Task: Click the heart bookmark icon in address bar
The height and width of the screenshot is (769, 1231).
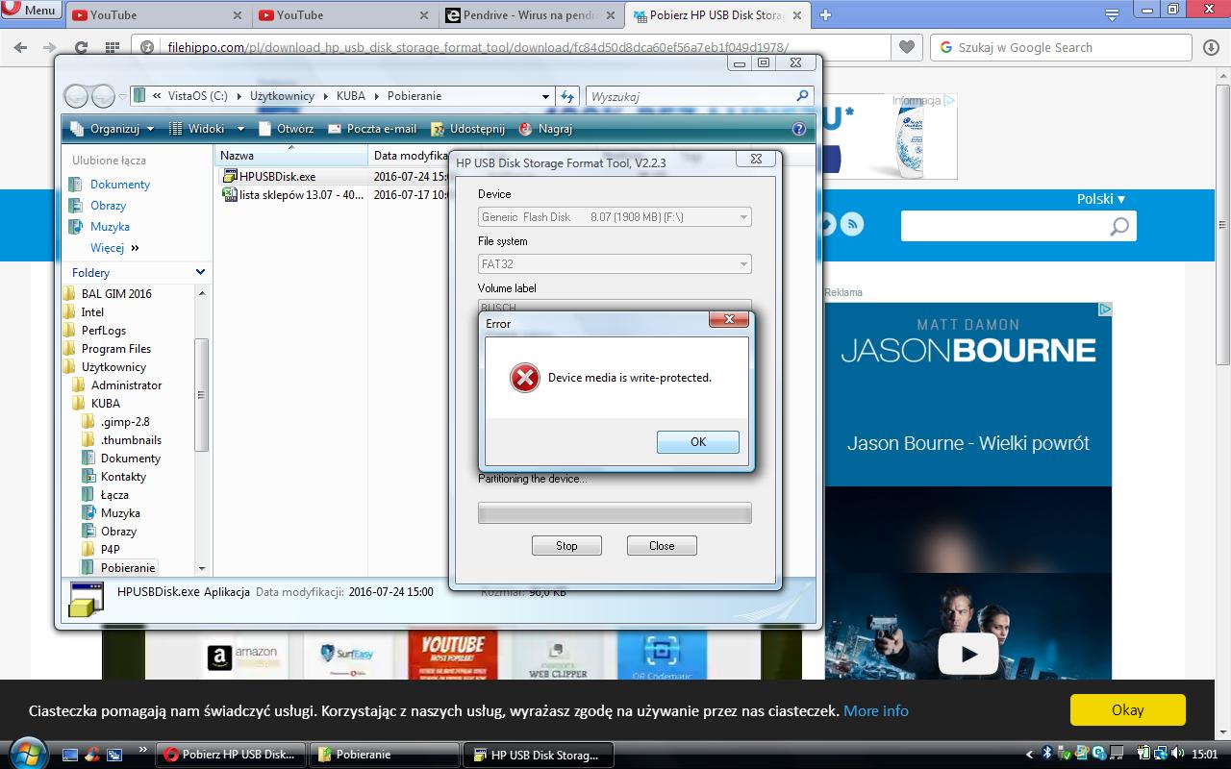Action: point(906,47)
